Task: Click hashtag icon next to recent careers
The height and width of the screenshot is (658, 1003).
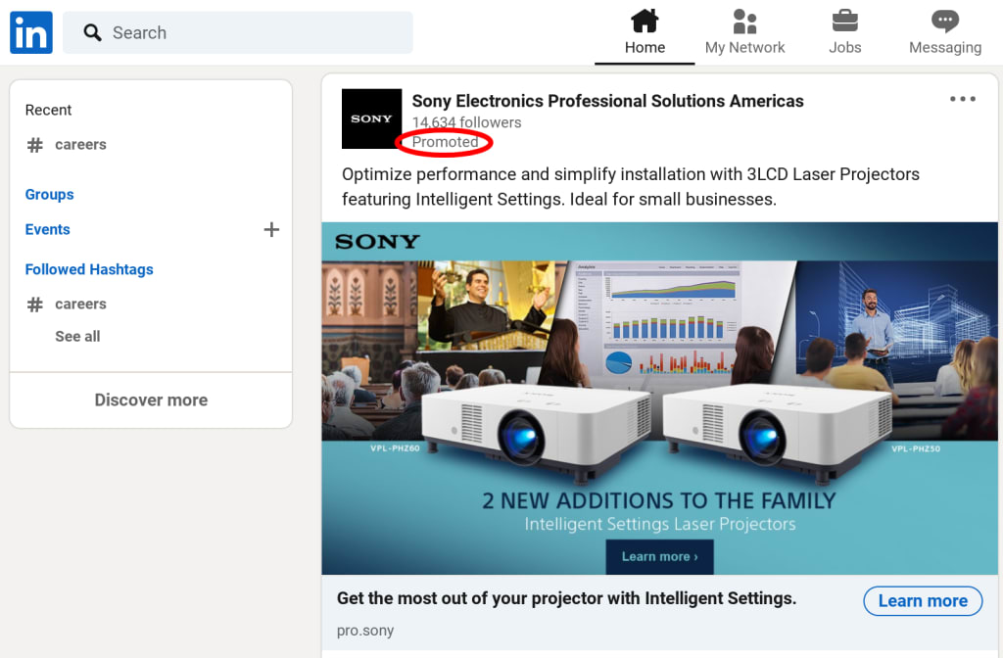Action: coord(35,145)
